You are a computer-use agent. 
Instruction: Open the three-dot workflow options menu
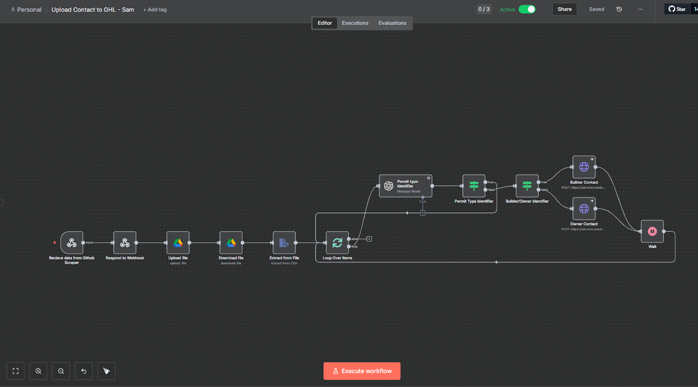point(640,10)
